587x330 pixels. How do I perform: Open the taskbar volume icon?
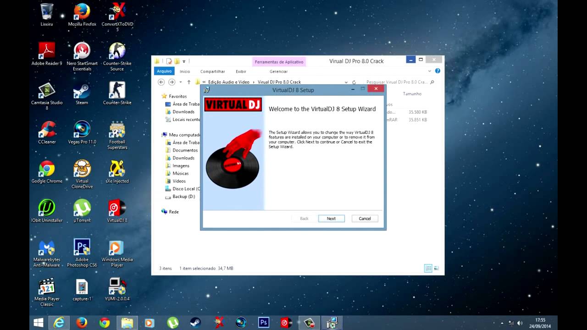tap(520, 323)
